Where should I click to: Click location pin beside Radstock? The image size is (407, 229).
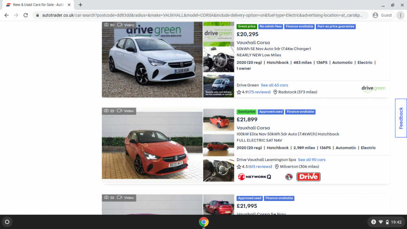point(275,92)
